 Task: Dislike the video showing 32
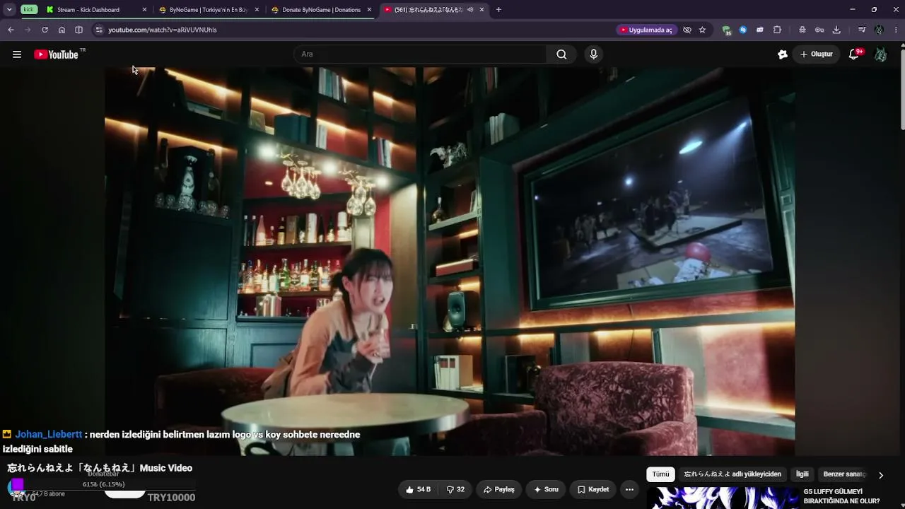[x=455, y=489]
